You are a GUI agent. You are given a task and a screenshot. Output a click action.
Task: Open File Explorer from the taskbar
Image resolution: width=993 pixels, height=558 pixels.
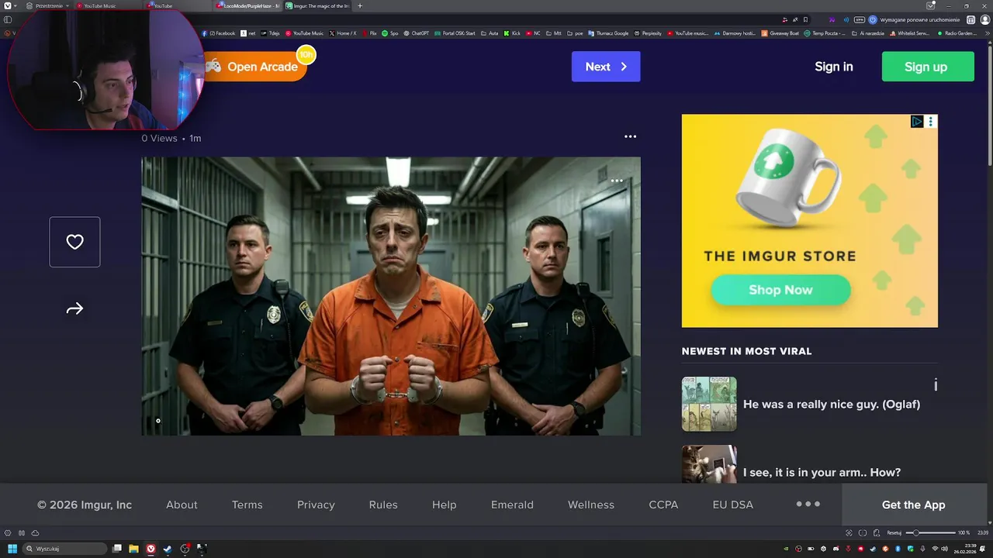133,549
